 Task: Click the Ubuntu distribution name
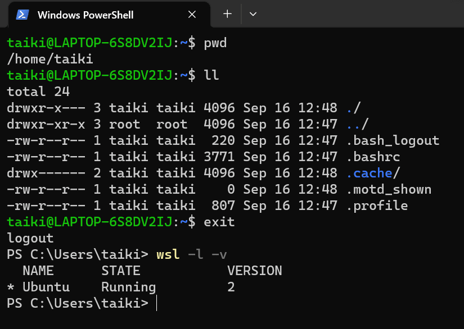coord(46,287)
